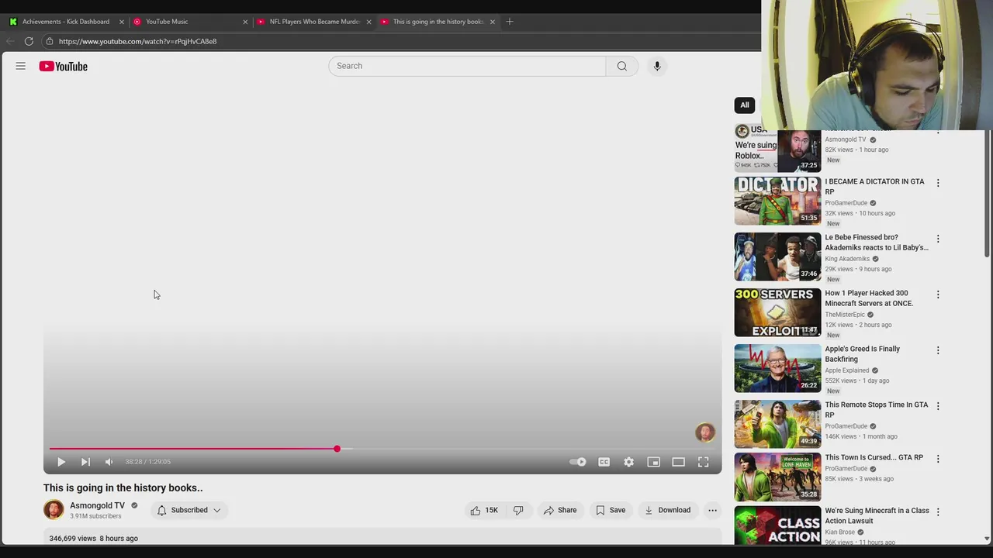
Task: Open This Town Is Cursed GTA RP title
Action: click(x=874, y=457)
